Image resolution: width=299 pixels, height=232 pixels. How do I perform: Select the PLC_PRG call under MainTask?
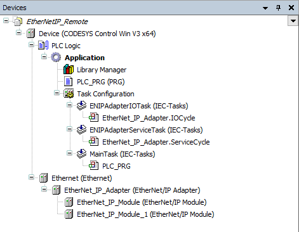pos(116,166)
